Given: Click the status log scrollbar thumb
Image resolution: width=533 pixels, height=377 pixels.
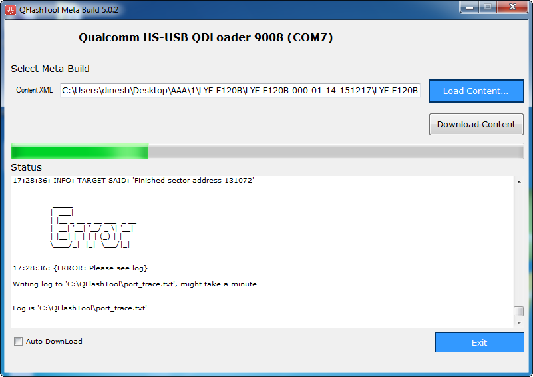Looking at the screenshot, I should tap(519, 311).
